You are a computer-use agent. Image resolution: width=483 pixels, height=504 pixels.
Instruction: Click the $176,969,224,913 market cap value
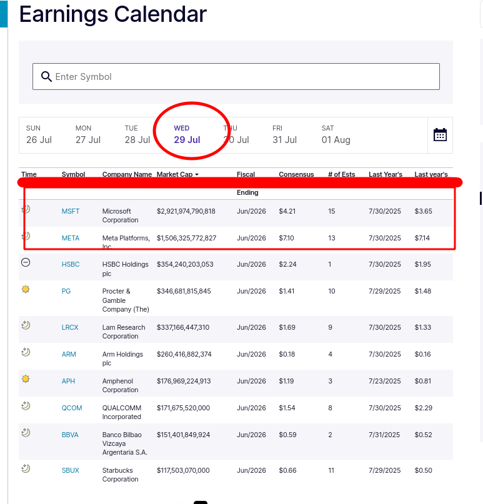click(184, 381)
